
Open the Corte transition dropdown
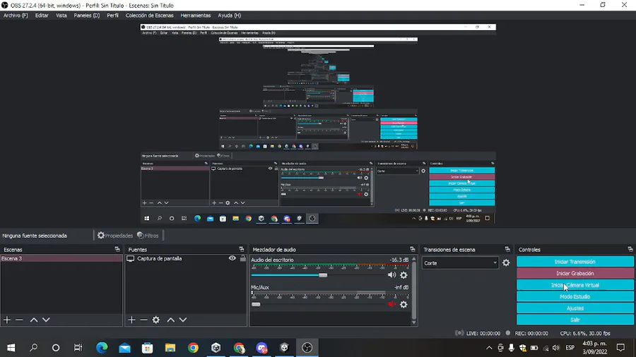460,263
